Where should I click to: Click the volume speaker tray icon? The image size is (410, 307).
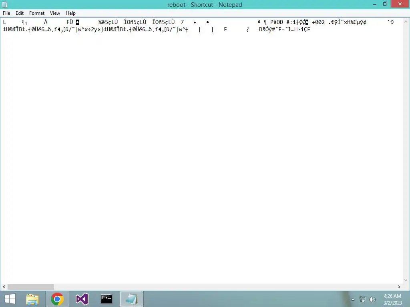point(372,299)
